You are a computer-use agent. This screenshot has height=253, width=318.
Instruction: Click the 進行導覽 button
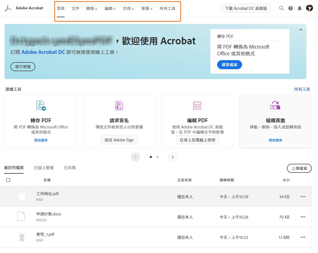pyautogui.click(x=23, y=66)
